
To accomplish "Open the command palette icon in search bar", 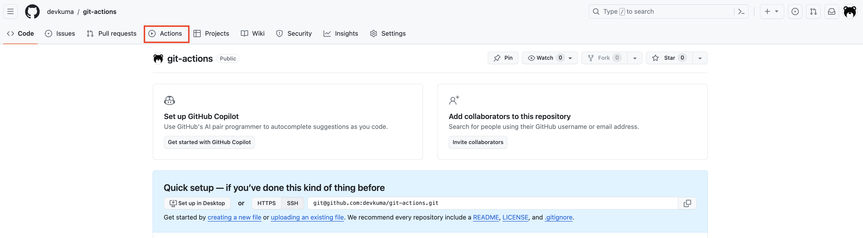I will tap(741, 11).
